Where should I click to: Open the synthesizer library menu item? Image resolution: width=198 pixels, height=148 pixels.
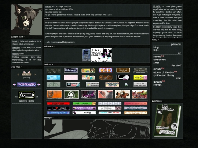(x=164, y=75)
